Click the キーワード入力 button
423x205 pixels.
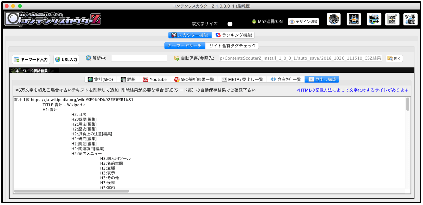(x=31, y=59)
